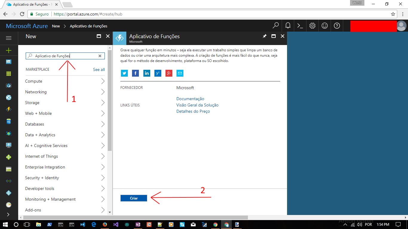Open Storage accounts icon in sidebar
This screenshot has height=229, width=408.
pos(9,169)
